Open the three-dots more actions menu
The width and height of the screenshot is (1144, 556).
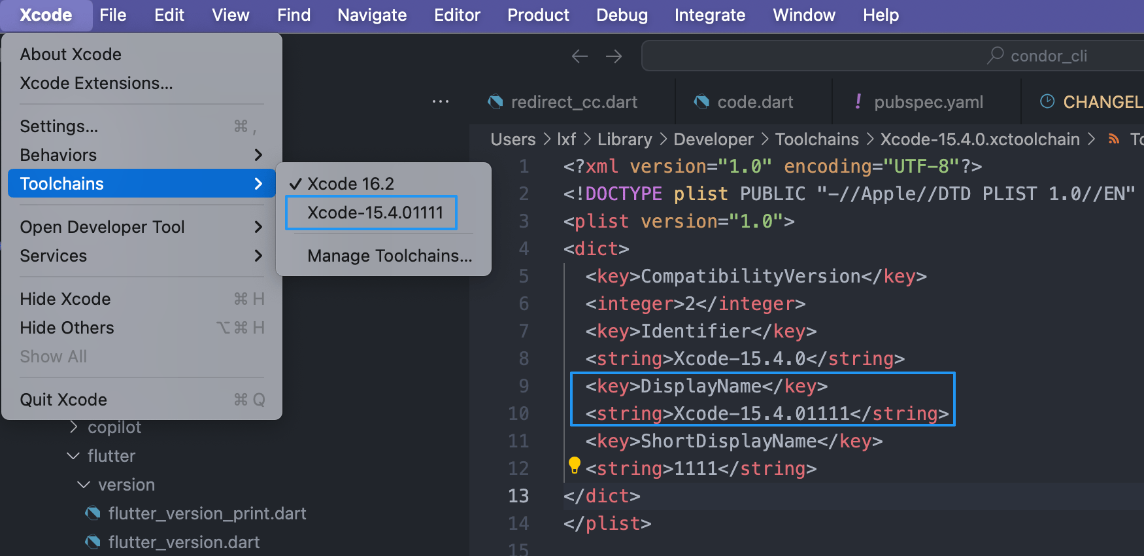pyautogui.click(x=441, y=101)
